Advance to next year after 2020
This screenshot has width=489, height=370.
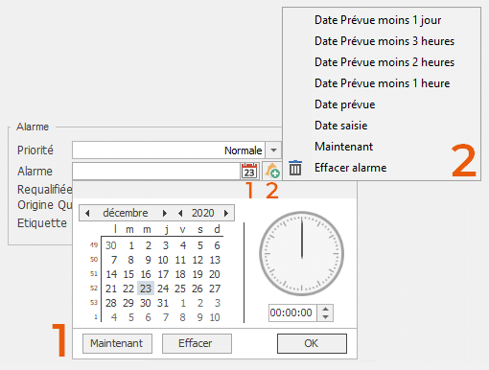[226, 213]
